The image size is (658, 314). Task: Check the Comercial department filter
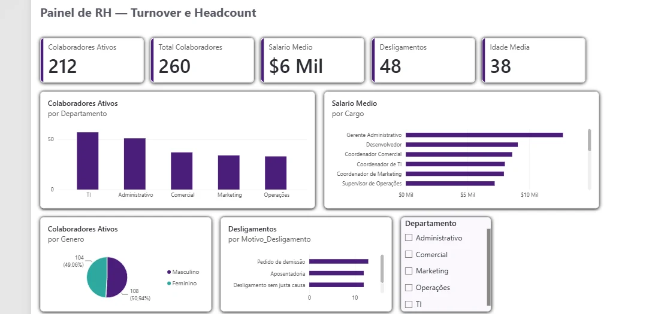pyautogui.click(x=409, y=255)
